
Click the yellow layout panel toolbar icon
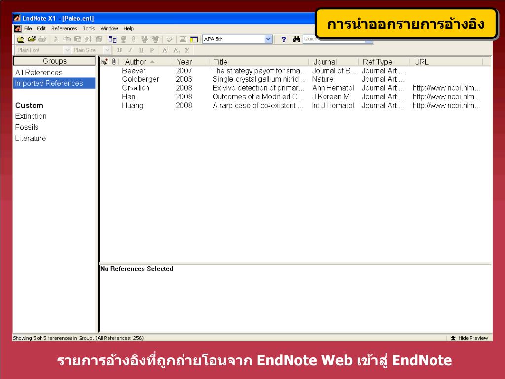tap(194, 39)
